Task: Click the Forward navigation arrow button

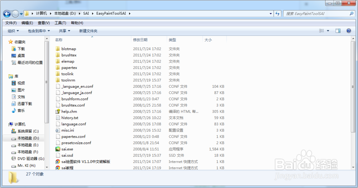Action: pos(15,14)
